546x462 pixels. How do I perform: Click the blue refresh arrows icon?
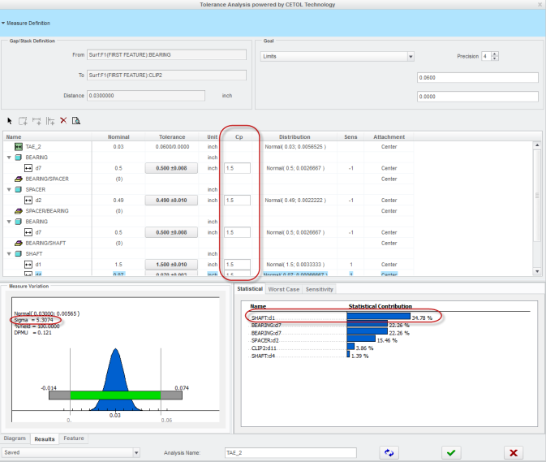(x=390, y=452)
